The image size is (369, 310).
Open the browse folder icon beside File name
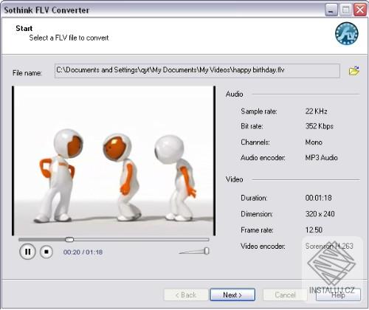pos(354,71)
